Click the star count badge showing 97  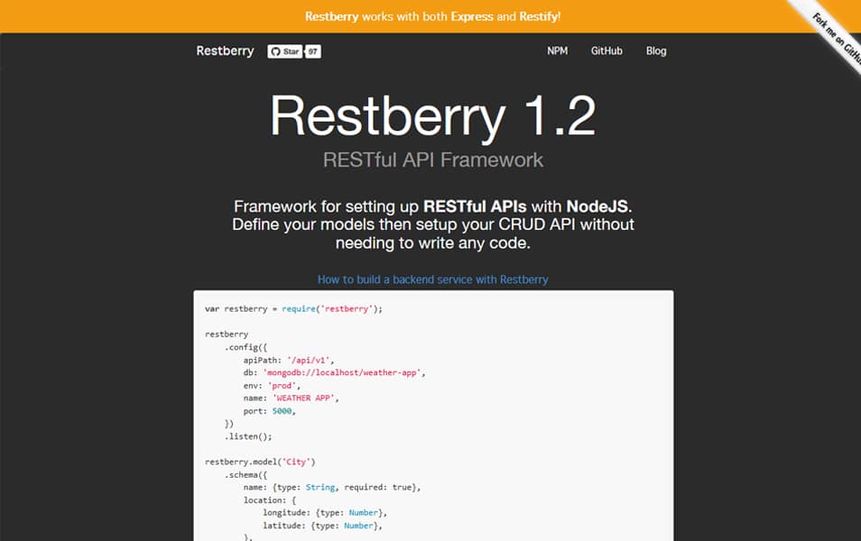pyautogui.click(x=311, y=51)
